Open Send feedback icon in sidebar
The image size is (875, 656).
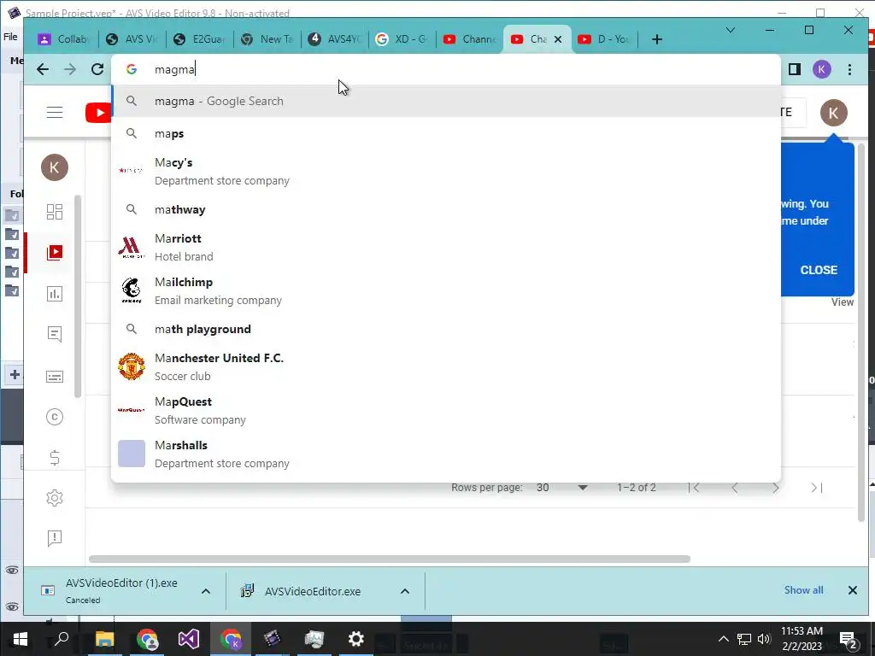tap(55, 538)
